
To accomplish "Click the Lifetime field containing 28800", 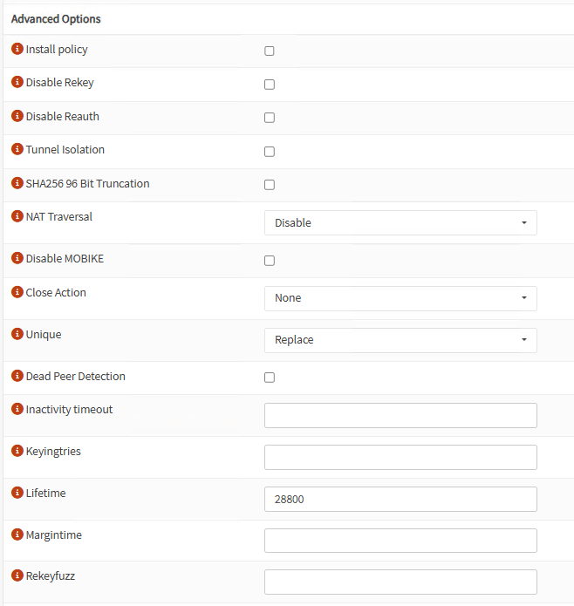I will (x=400, y=500).
